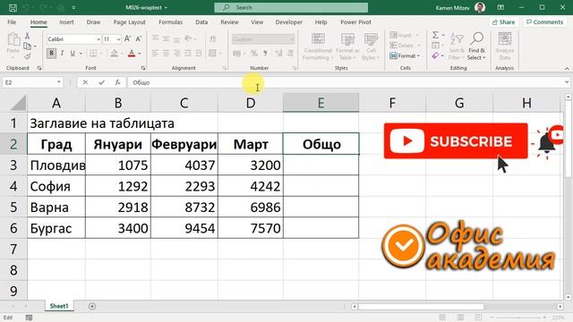Screen dimensions: 573x322
Task: Adjust the zoom slider in status bar
Action: click(518, 318)
